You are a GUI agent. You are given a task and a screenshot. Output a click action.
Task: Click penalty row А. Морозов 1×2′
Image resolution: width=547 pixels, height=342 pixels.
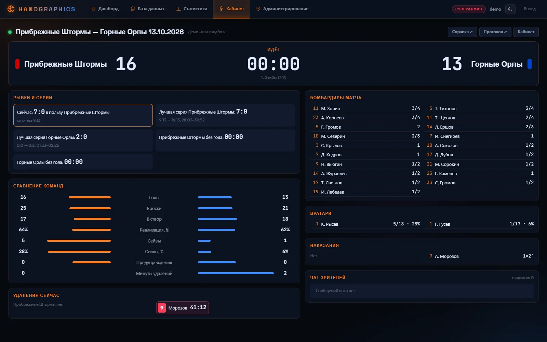(x=479, y=256)
